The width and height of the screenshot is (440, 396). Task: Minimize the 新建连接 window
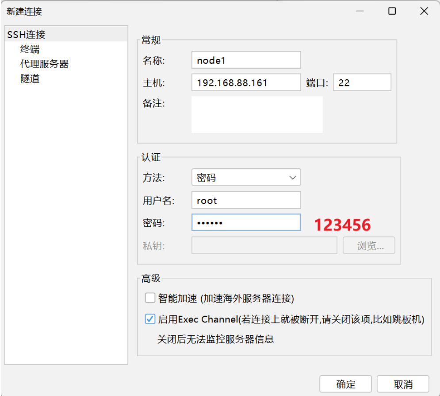pos(360,11)
